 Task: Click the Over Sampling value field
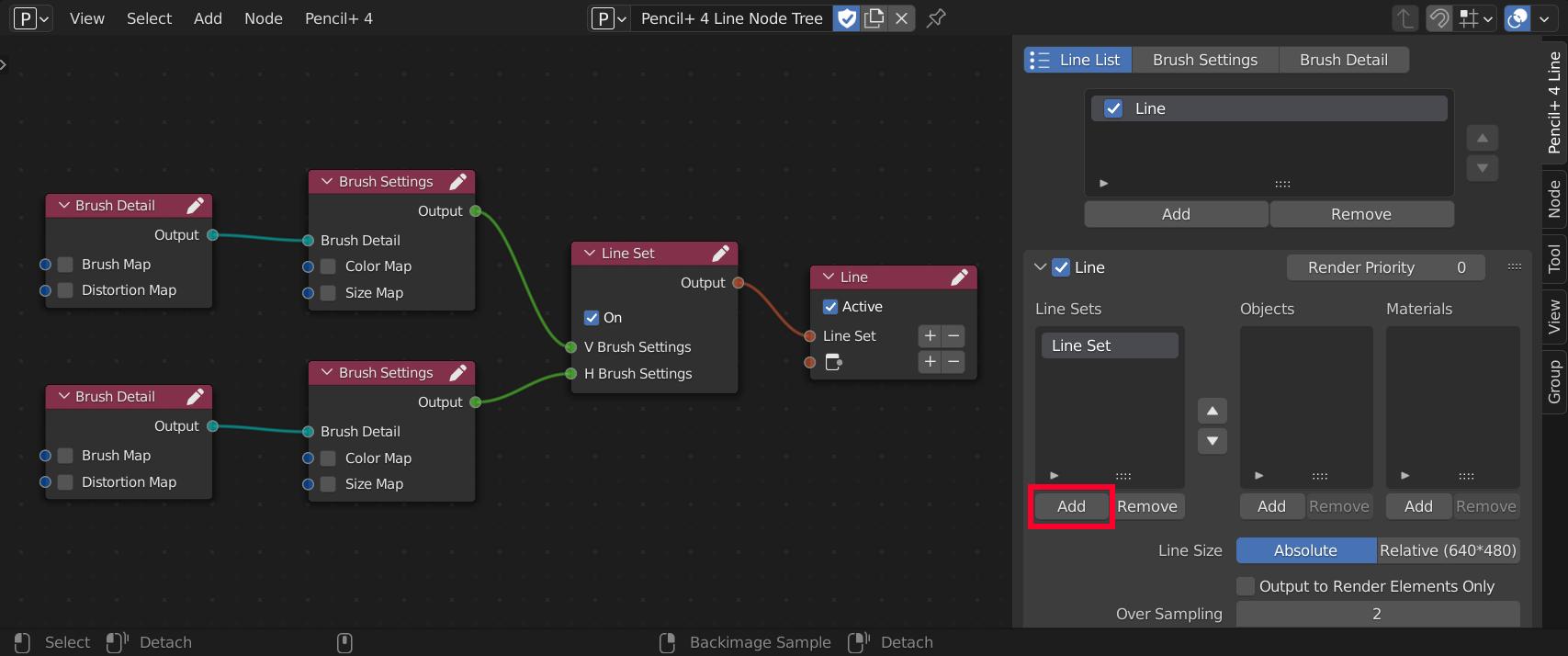click(x=1377, y=614)
